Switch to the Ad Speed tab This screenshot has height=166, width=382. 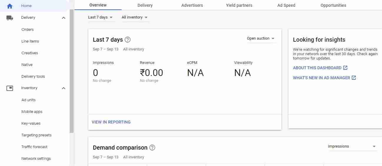coord(286,5)
